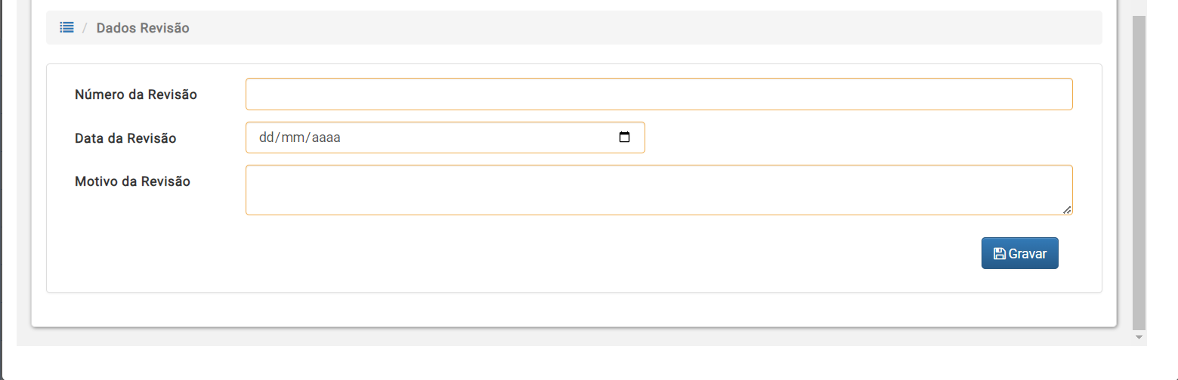Click an empty area of the breadcrumb bar
Viewport: 1178px width, 380px height.
click(642, 28)
